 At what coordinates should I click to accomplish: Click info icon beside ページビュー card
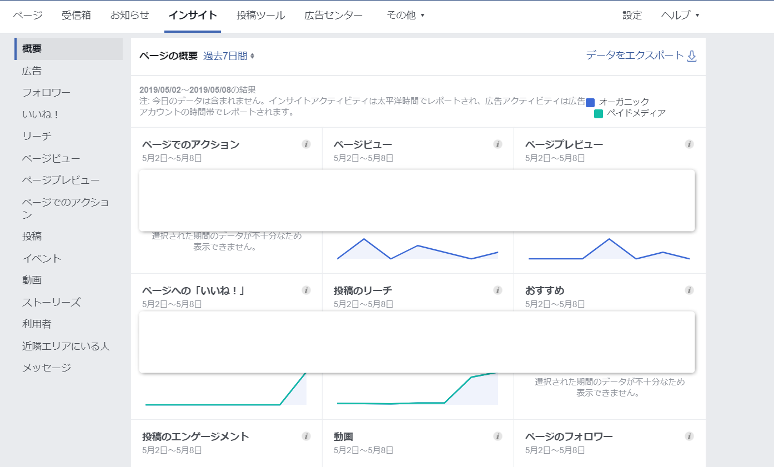pos(497,144)
